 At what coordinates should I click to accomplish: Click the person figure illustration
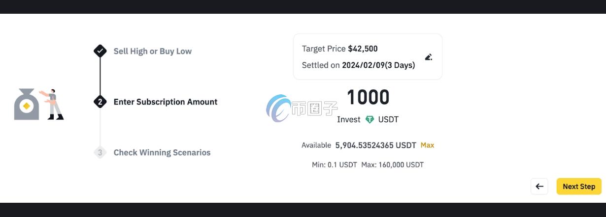[53, 104]
